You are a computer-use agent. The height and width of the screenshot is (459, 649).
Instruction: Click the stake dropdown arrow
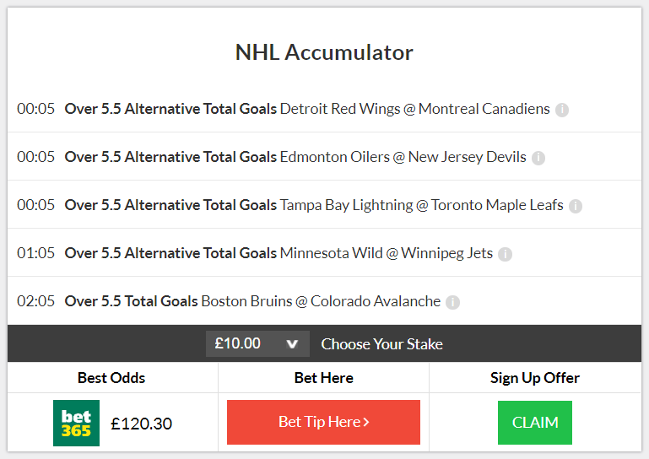[x=292, y=344]
